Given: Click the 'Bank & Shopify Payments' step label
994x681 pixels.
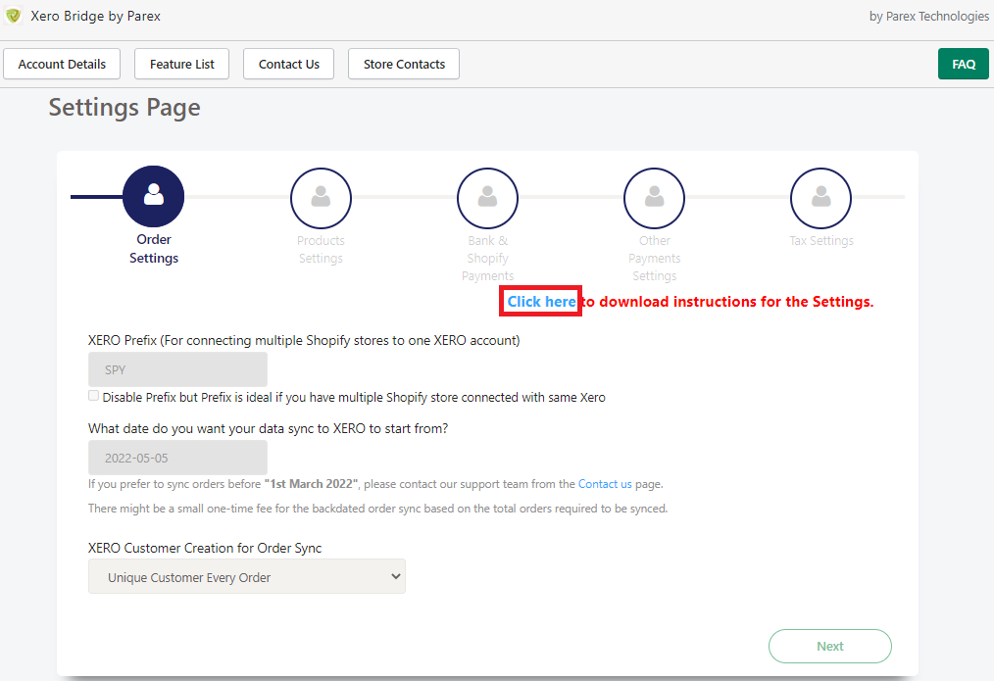Looking at the screenshot, I should [487, 259].
